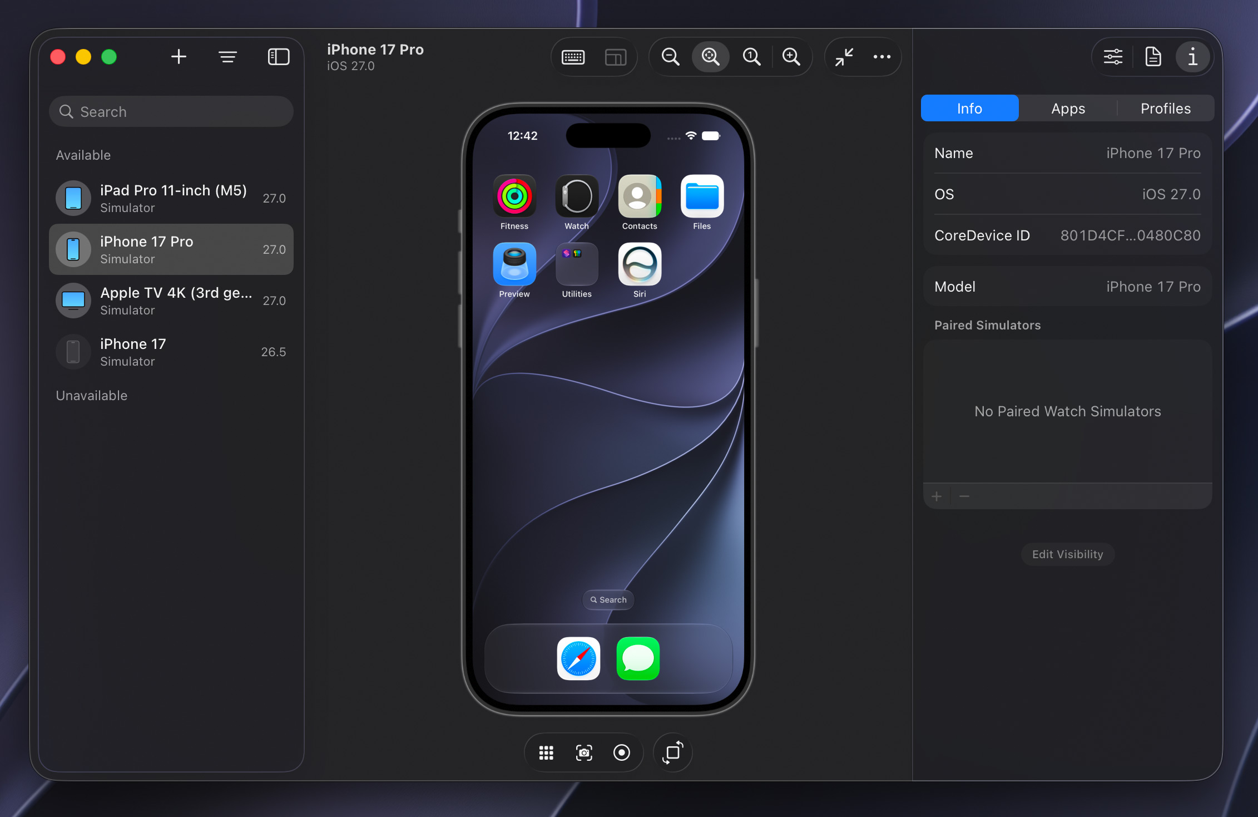Show the keyboard toolbar icon

point(573,57)
